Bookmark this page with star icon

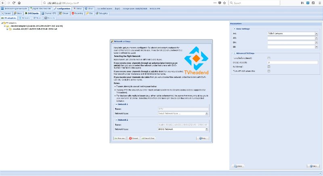click(224, 3)
